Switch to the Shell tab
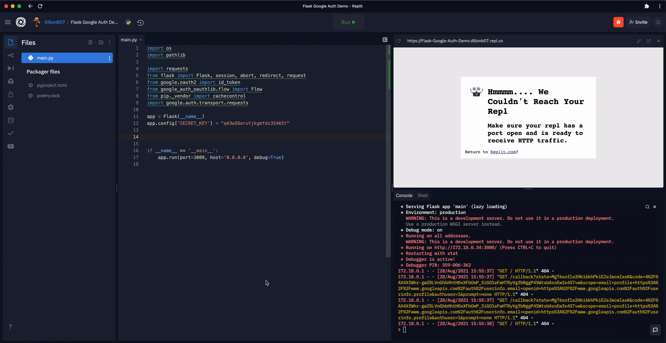 click(x=422, y=195)
